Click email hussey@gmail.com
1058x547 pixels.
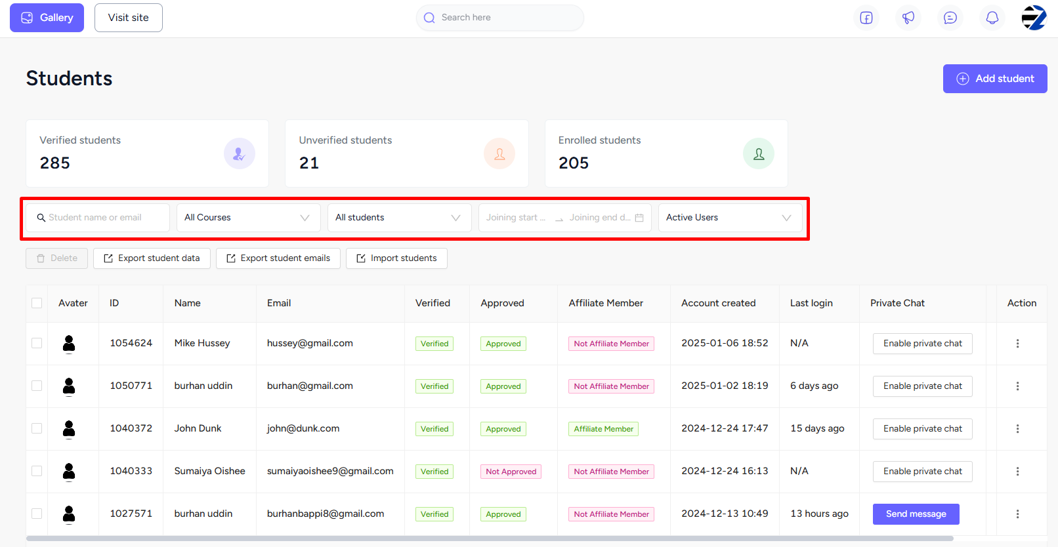pyautogui.click(x=310, y=343)
